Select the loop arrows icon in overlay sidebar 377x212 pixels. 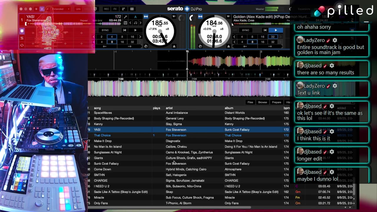click(22, 45)
